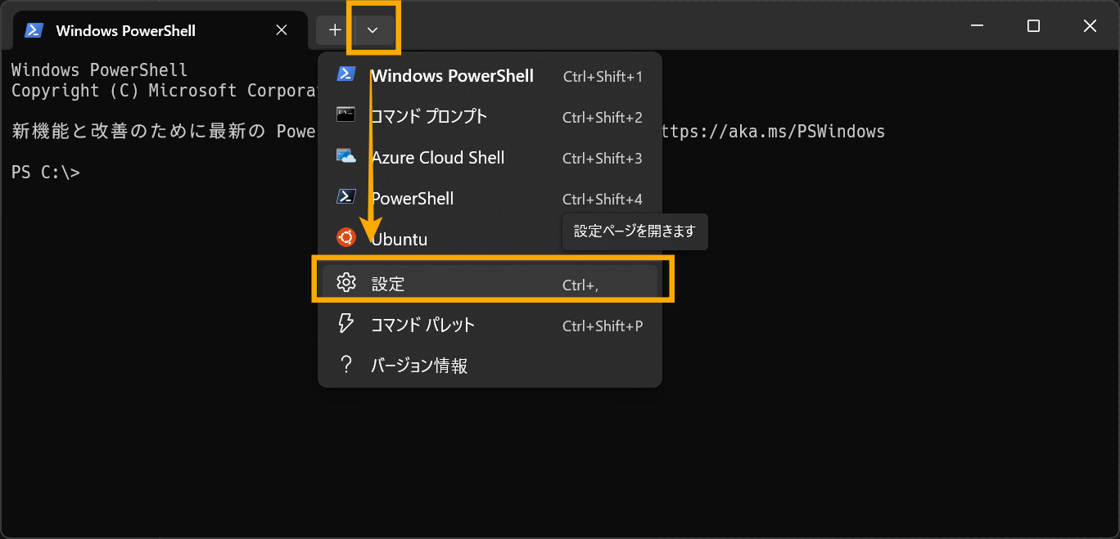Click the Copyright (C) Microsoft line
The width and height of the screenshot is (1120, 539).
click(164, 91)
